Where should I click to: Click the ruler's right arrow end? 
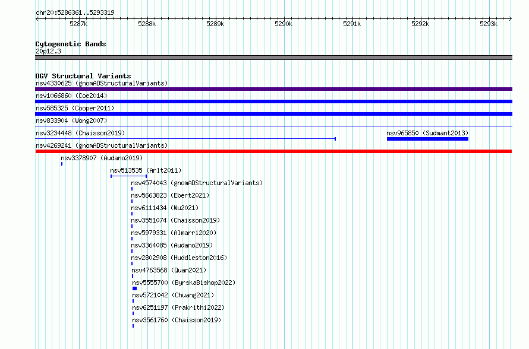511,18
